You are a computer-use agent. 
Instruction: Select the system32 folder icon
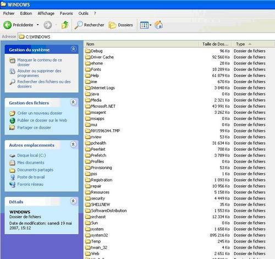[x=88, y=235]
